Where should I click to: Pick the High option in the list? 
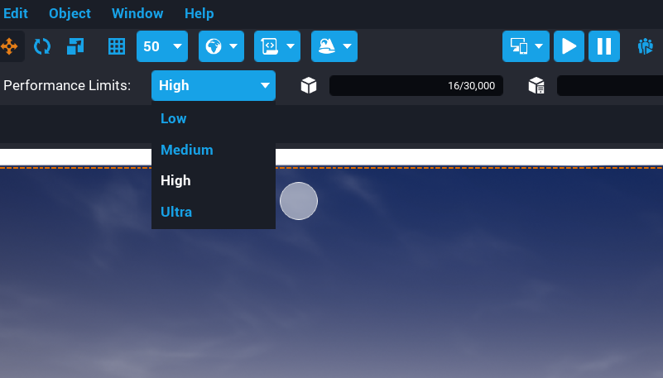(175, 180)
